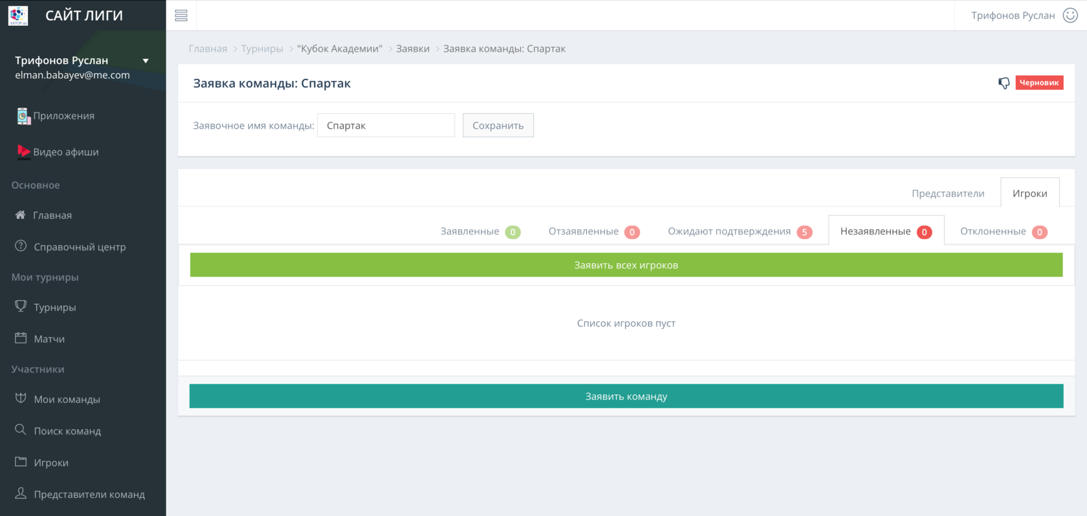Screen dimensions: 1087x516
Task: Click the Видео афиши play icon
Action: pyautogui.click(x=23, y=152)
